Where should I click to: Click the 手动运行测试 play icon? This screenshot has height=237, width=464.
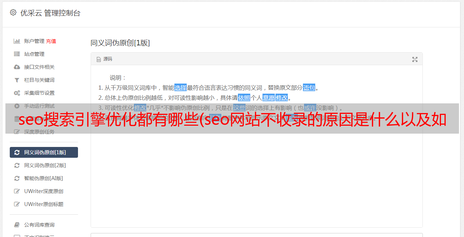click(17, 106)
